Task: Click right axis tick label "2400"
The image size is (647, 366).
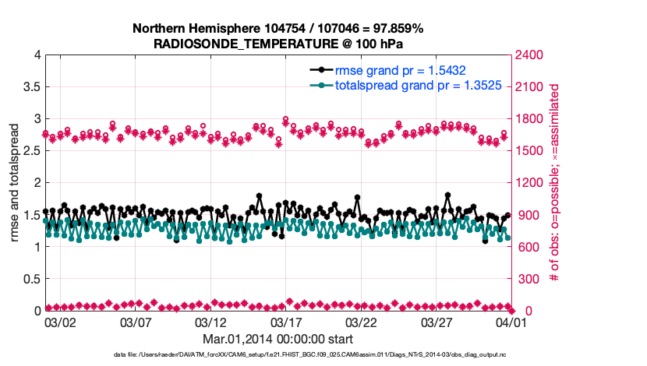Action: [x=529, y=55]
